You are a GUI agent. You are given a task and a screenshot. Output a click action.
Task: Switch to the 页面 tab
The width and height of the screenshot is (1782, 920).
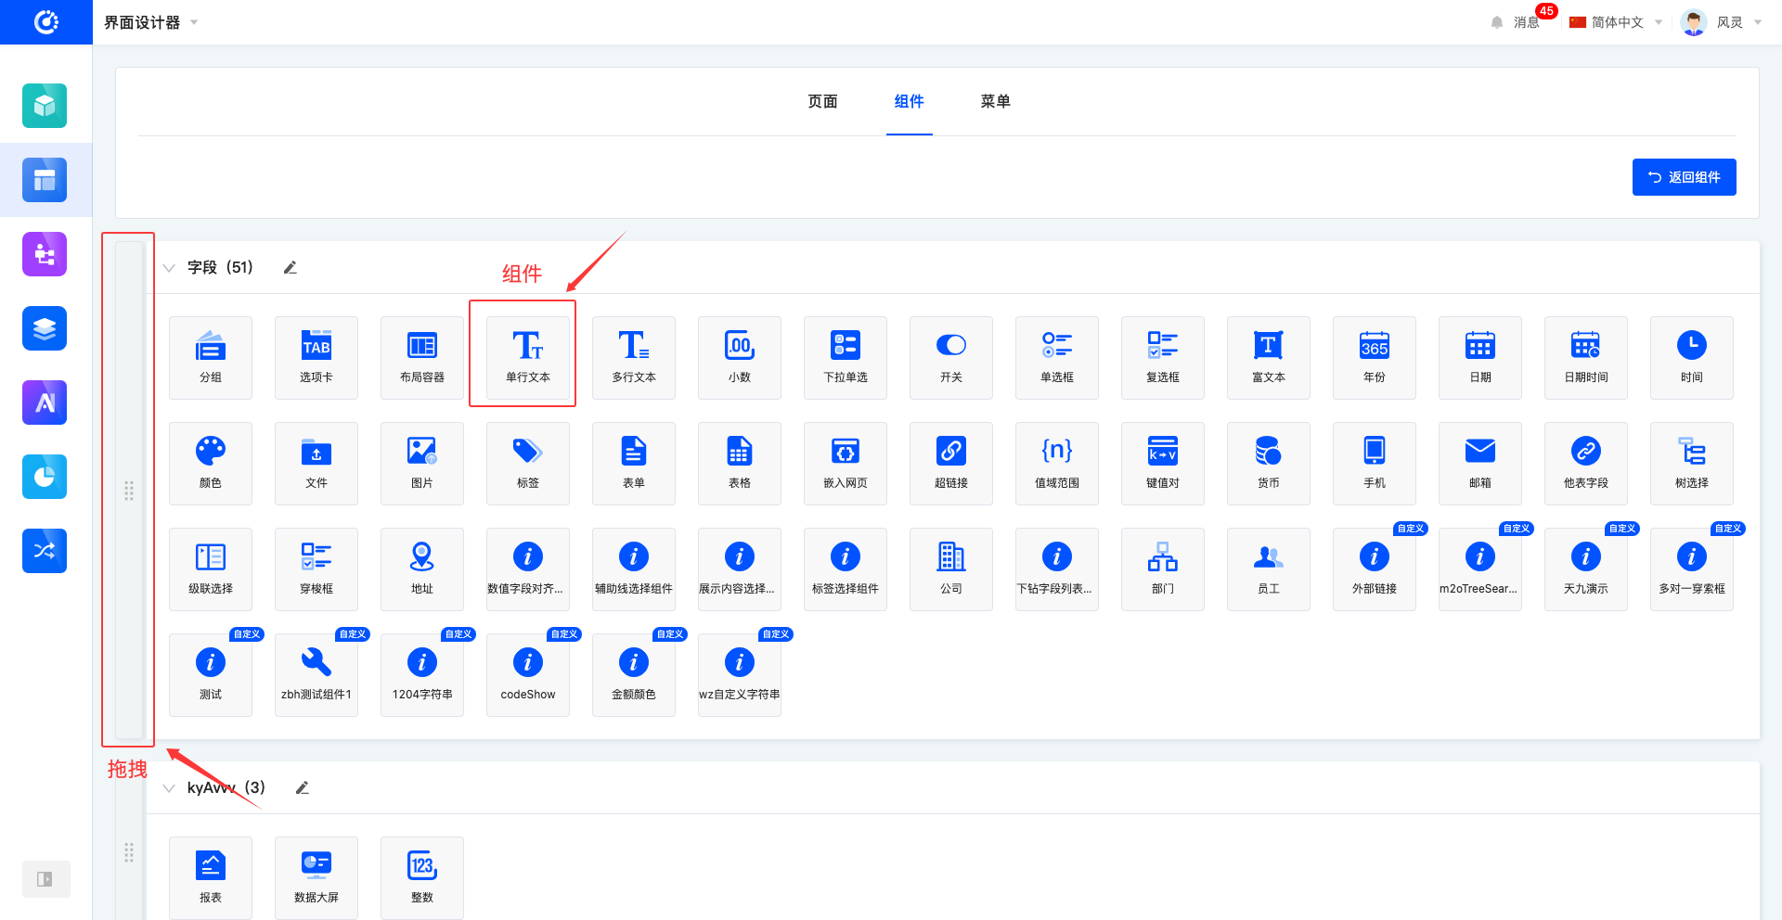tap(822, 101)
